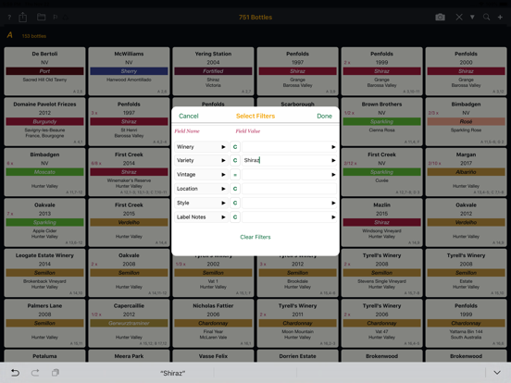511x383 pixels.
Task: Focus the Location value input field
Action: [x=289, y=189]
